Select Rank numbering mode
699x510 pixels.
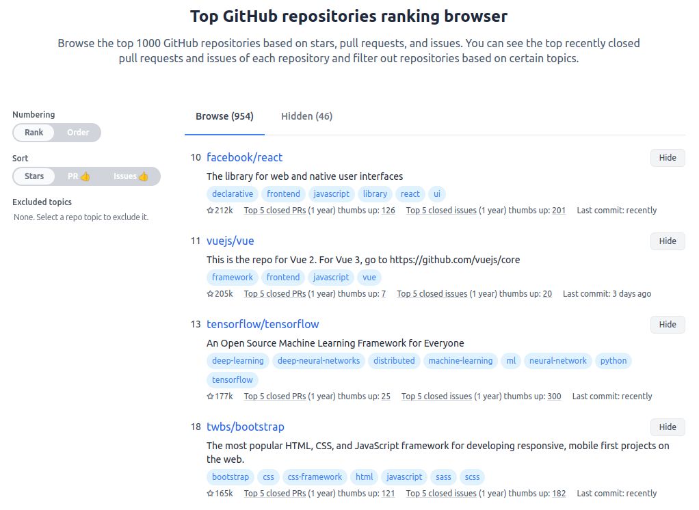point(33,132)
